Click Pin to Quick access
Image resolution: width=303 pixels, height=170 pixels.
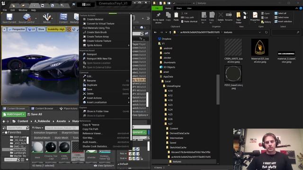[x=159, y=18]
